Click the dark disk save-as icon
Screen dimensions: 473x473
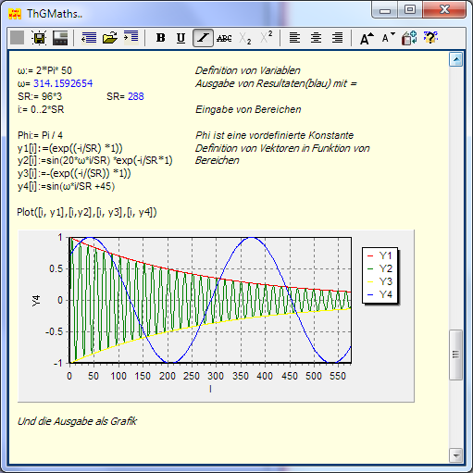60,38
